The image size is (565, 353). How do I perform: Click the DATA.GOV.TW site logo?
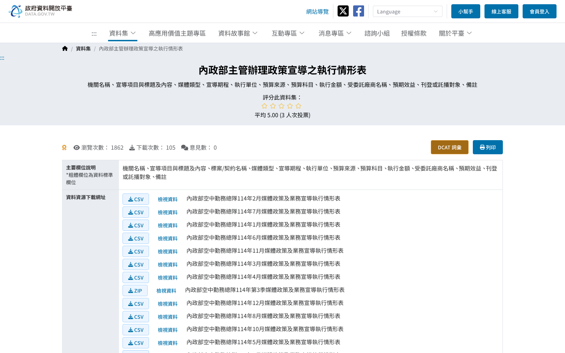tap(40, 11)
